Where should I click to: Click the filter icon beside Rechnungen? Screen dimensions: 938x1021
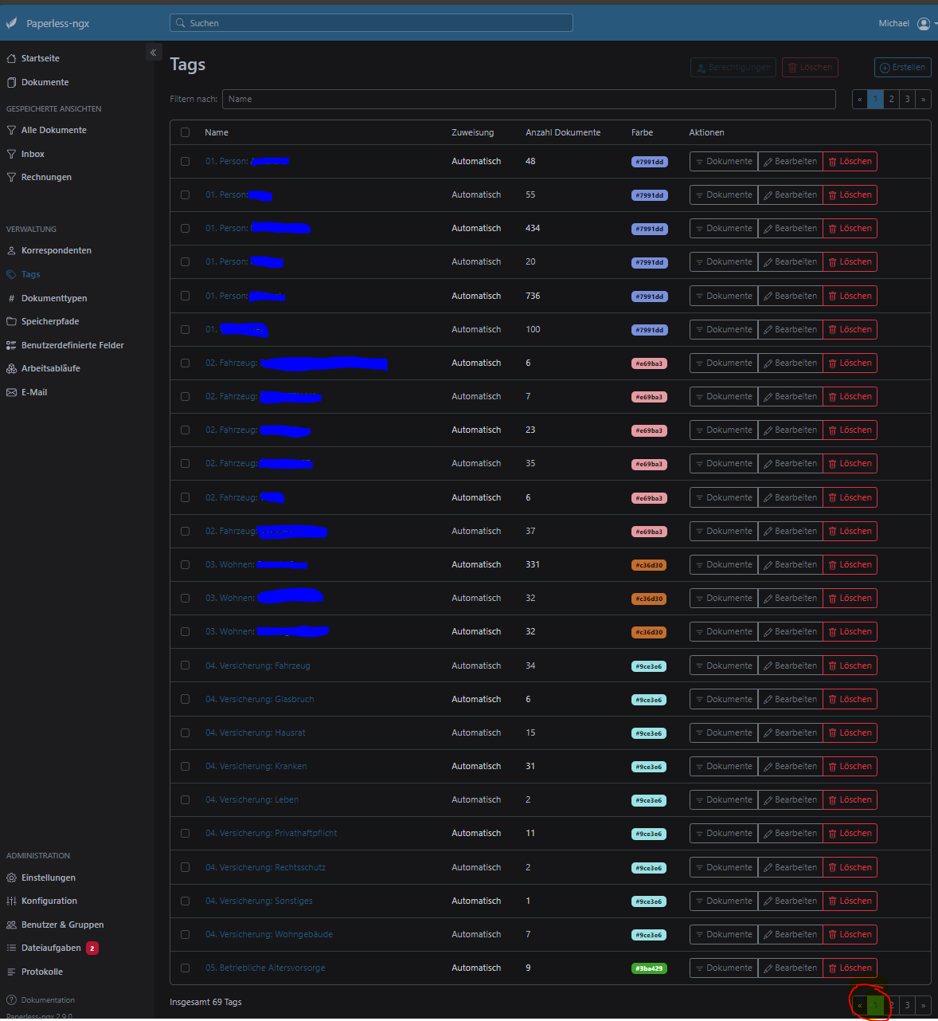(x=11, y=177)
